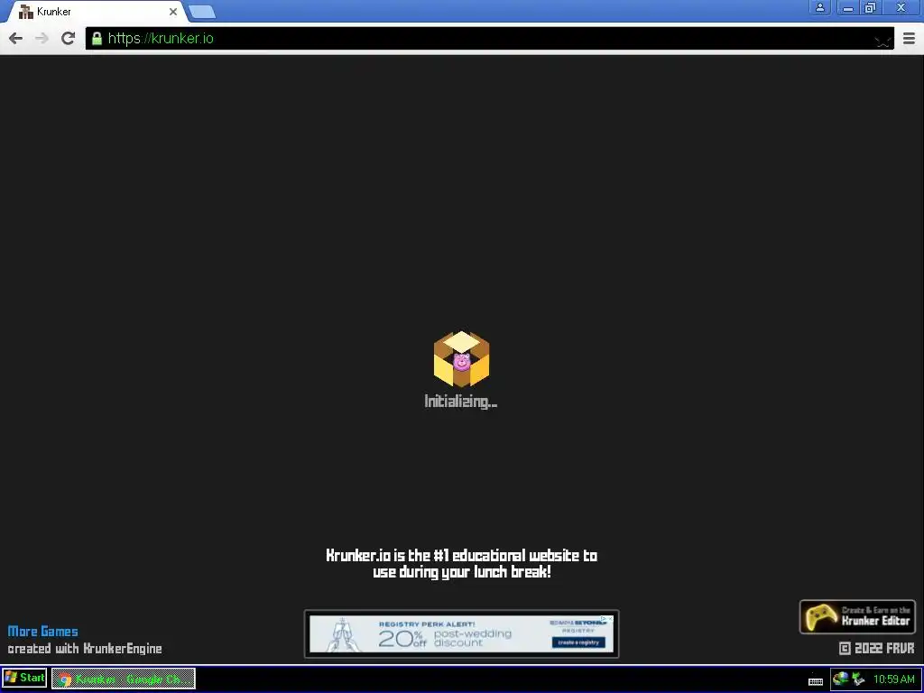Viewport: 924px width, 693px height.
Task: Click the Krunker cube loading logo
Action: (461, 359)
